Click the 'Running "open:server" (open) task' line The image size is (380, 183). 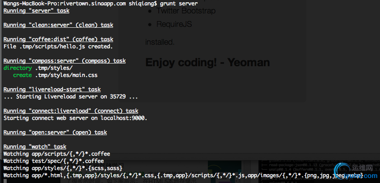[x=55, y=132]
